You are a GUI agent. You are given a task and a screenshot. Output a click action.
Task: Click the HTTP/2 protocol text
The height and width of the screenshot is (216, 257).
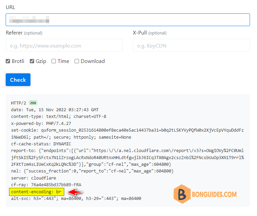pyautogui.click(x=18, y=103)
